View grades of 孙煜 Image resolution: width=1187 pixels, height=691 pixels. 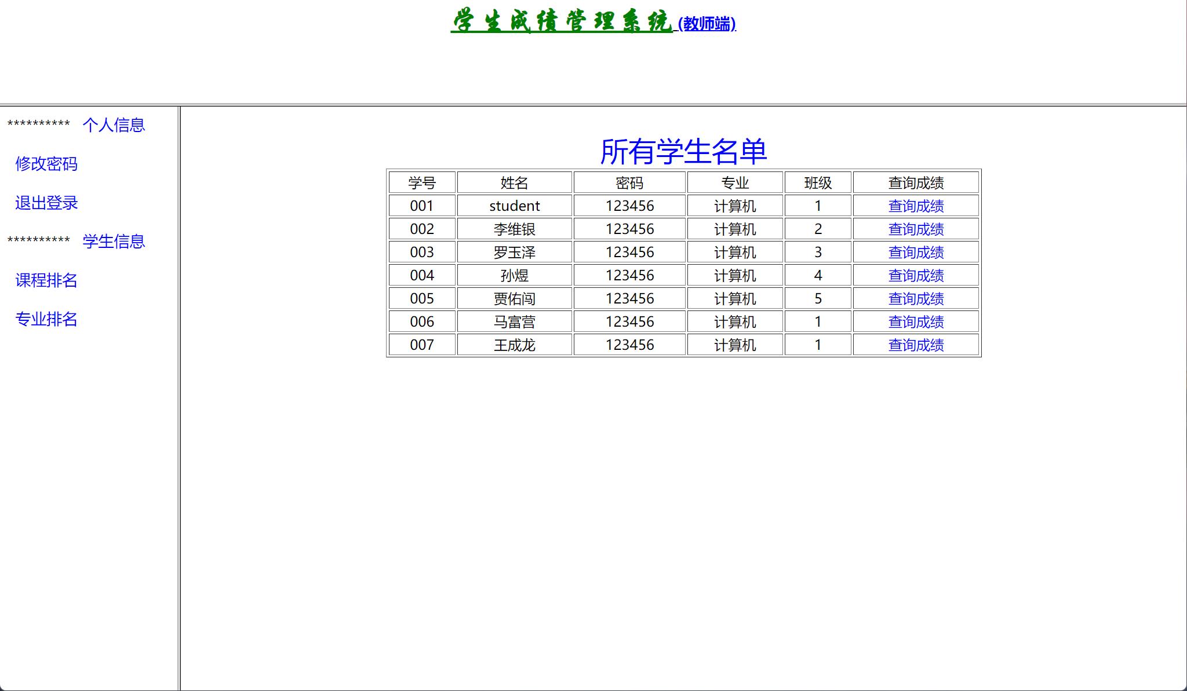coord(916,276)
